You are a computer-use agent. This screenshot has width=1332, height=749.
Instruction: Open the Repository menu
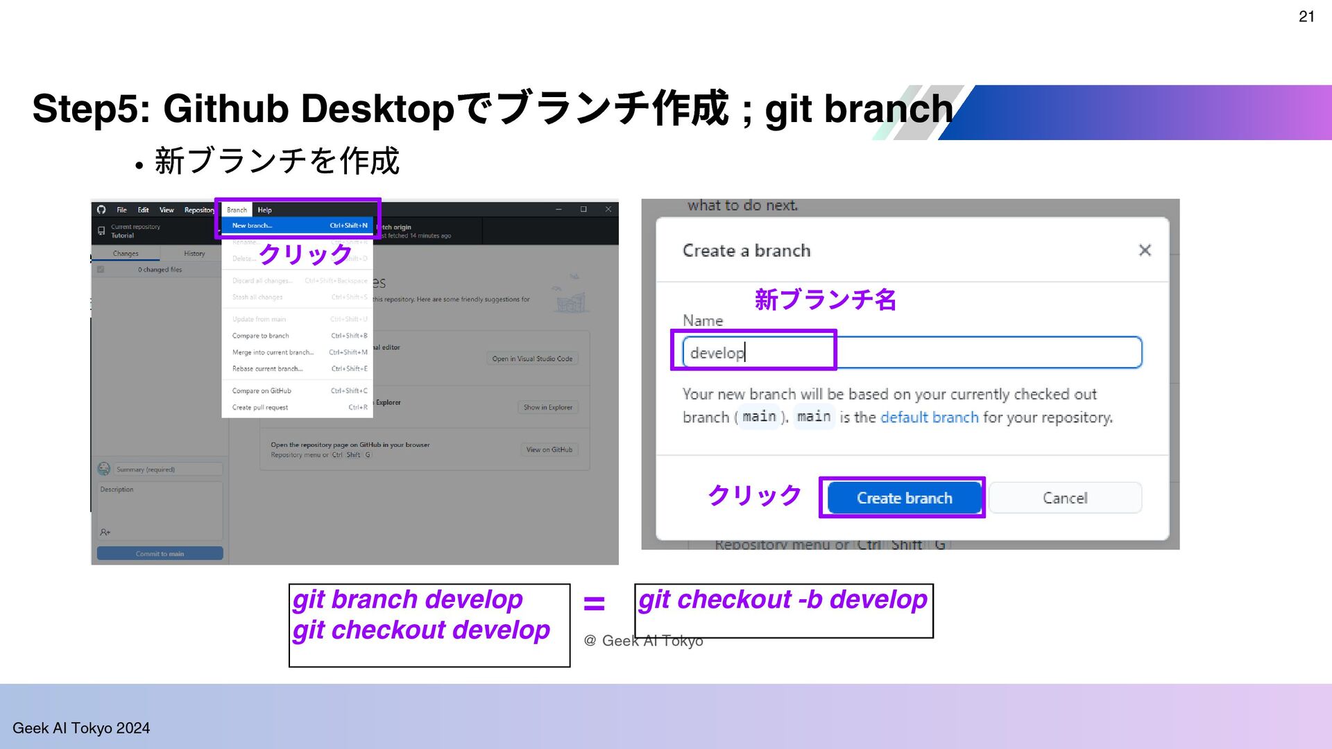click(199, 209)
